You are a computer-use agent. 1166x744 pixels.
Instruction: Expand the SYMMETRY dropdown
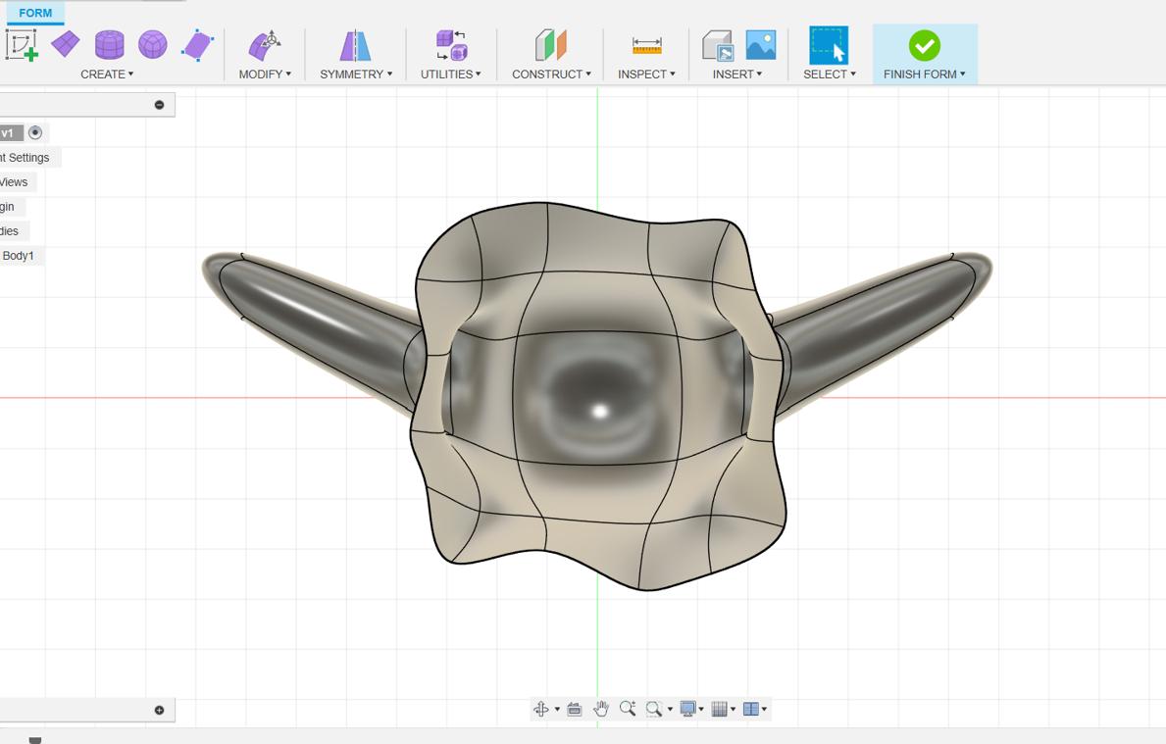[356, 74]
